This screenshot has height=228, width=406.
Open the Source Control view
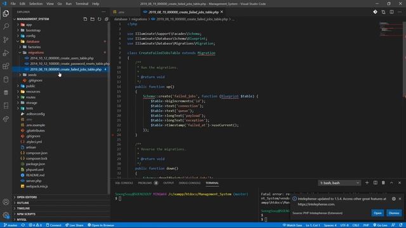click(6, 39)
